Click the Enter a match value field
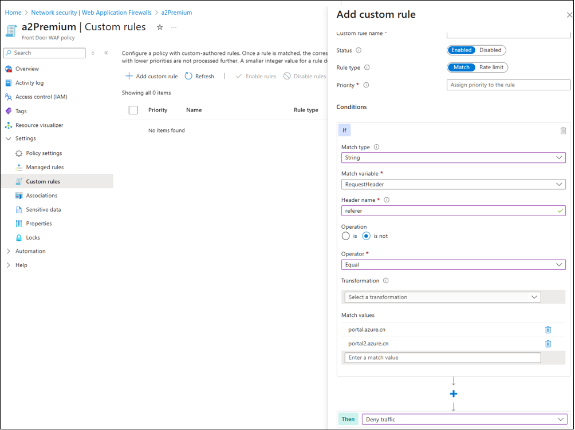 [x=442, y=358]
